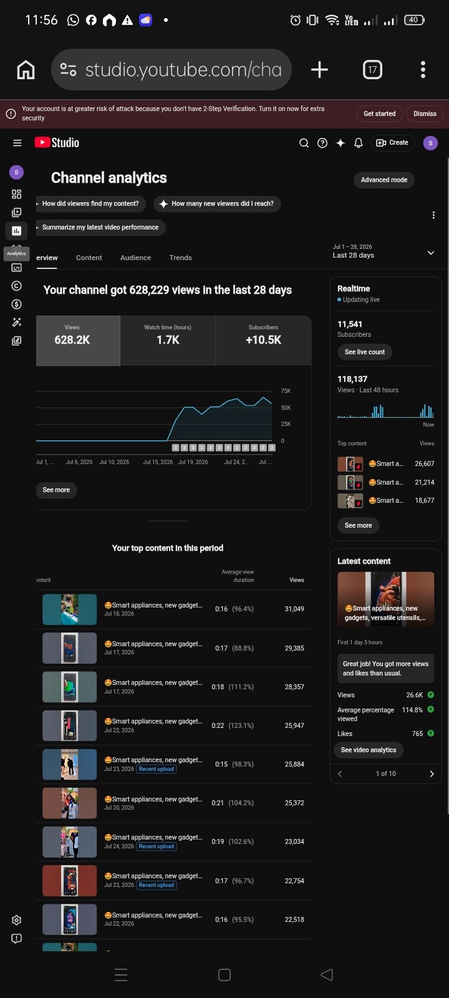Open the account avatar in the header
This screenshot has height=998, width=449.
click(430, 143)
